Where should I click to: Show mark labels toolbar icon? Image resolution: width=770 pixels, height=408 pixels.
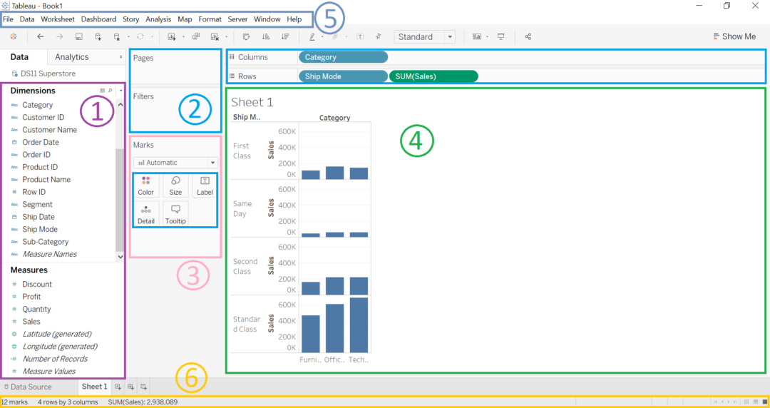(x=360, y=36)
